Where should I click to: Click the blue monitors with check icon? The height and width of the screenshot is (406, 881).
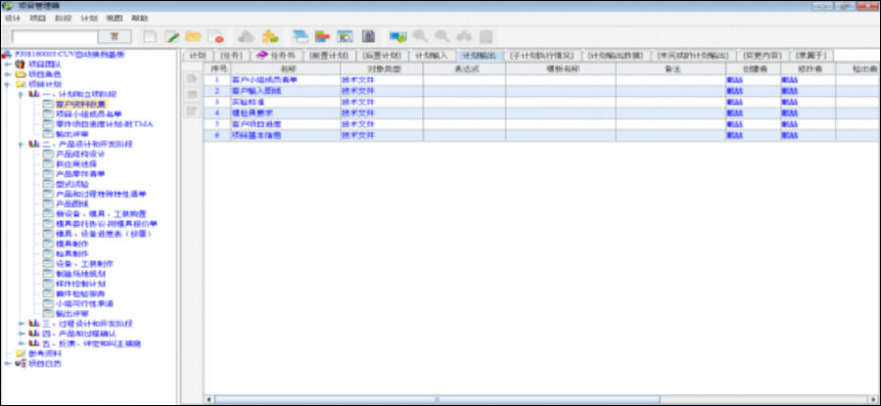coord(398,36)
